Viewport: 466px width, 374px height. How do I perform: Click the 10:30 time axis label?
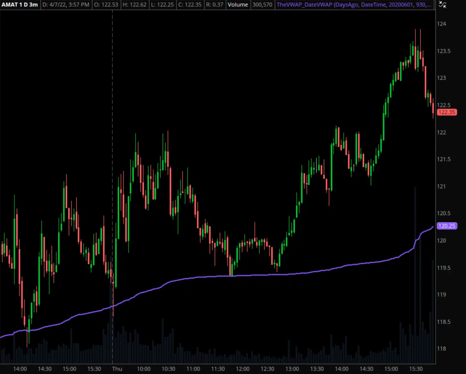[x=168, y=369]
